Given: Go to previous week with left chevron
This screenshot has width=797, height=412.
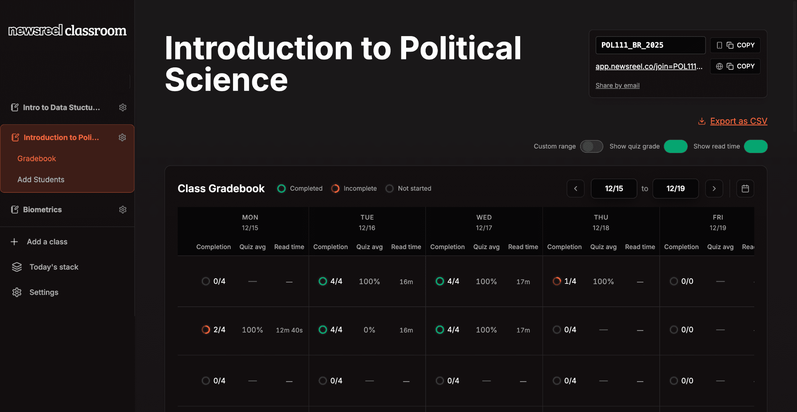Looking at the screenshot, I should (x=575, y=189).
